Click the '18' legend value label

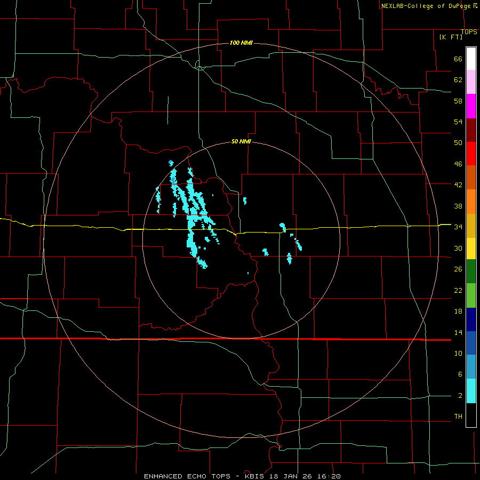(458, 311)
